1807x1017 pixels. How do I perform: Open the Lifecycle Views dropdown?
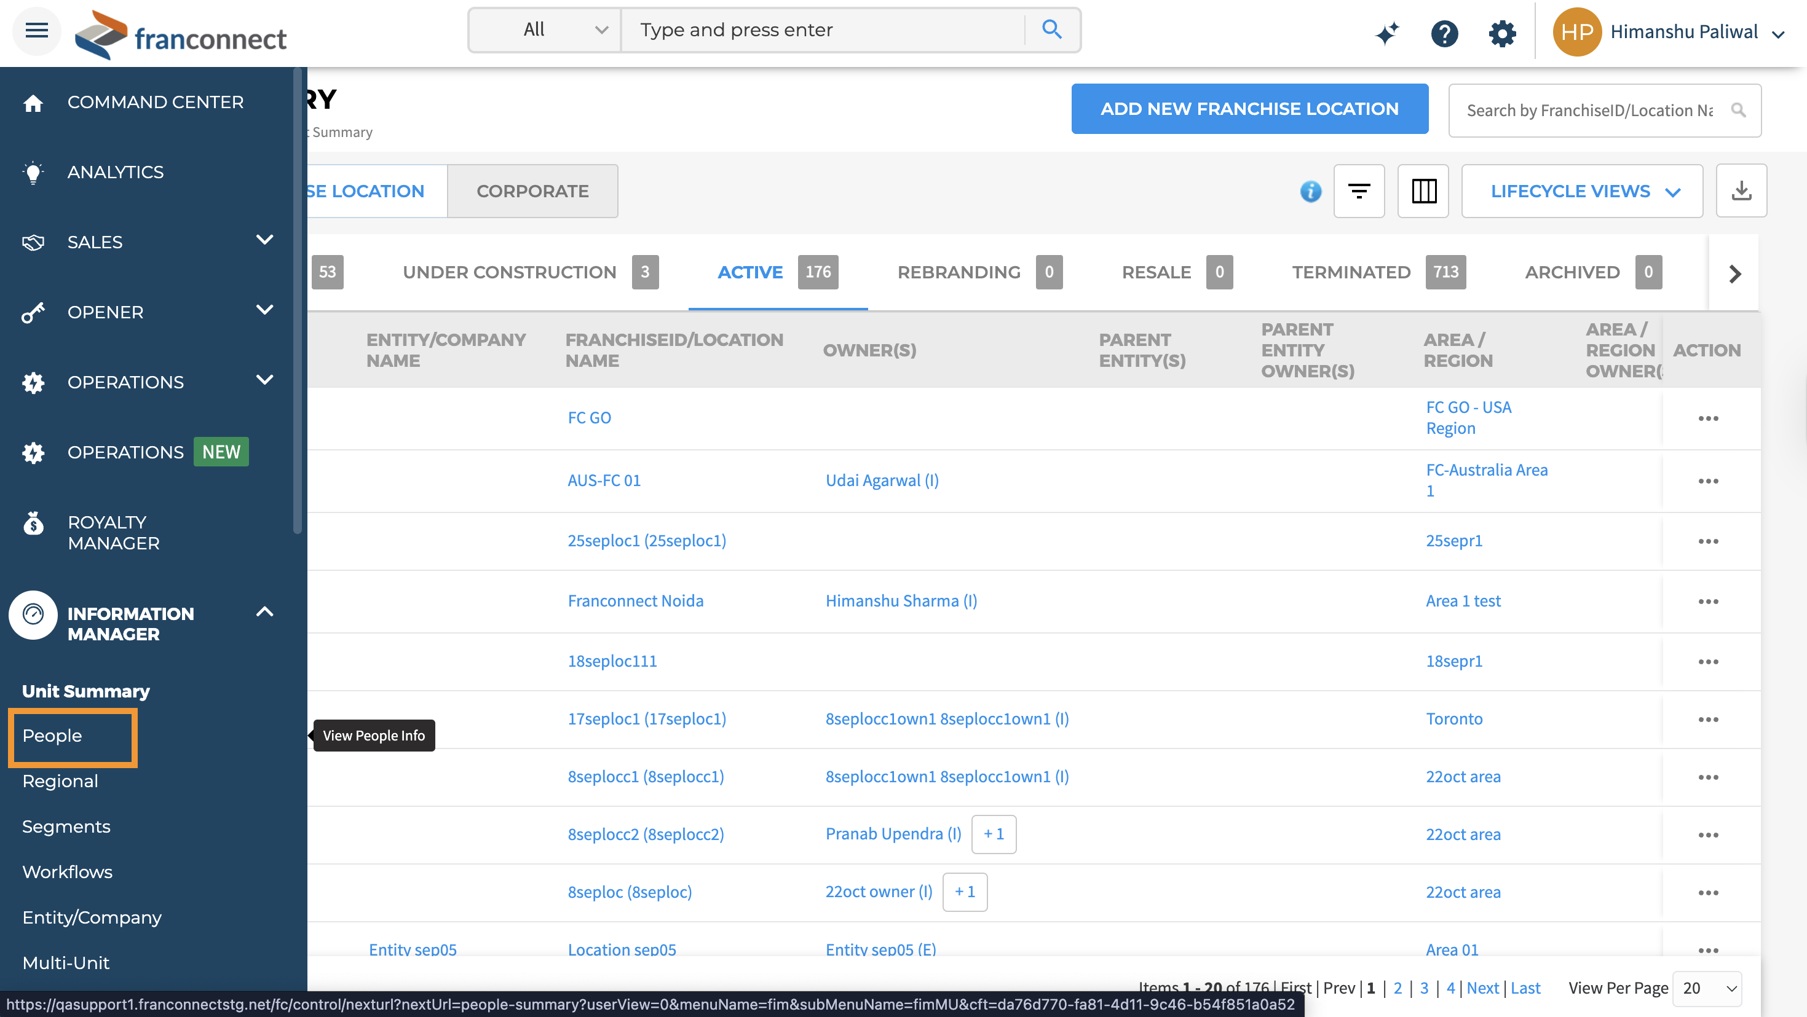tap(1582, 190)
